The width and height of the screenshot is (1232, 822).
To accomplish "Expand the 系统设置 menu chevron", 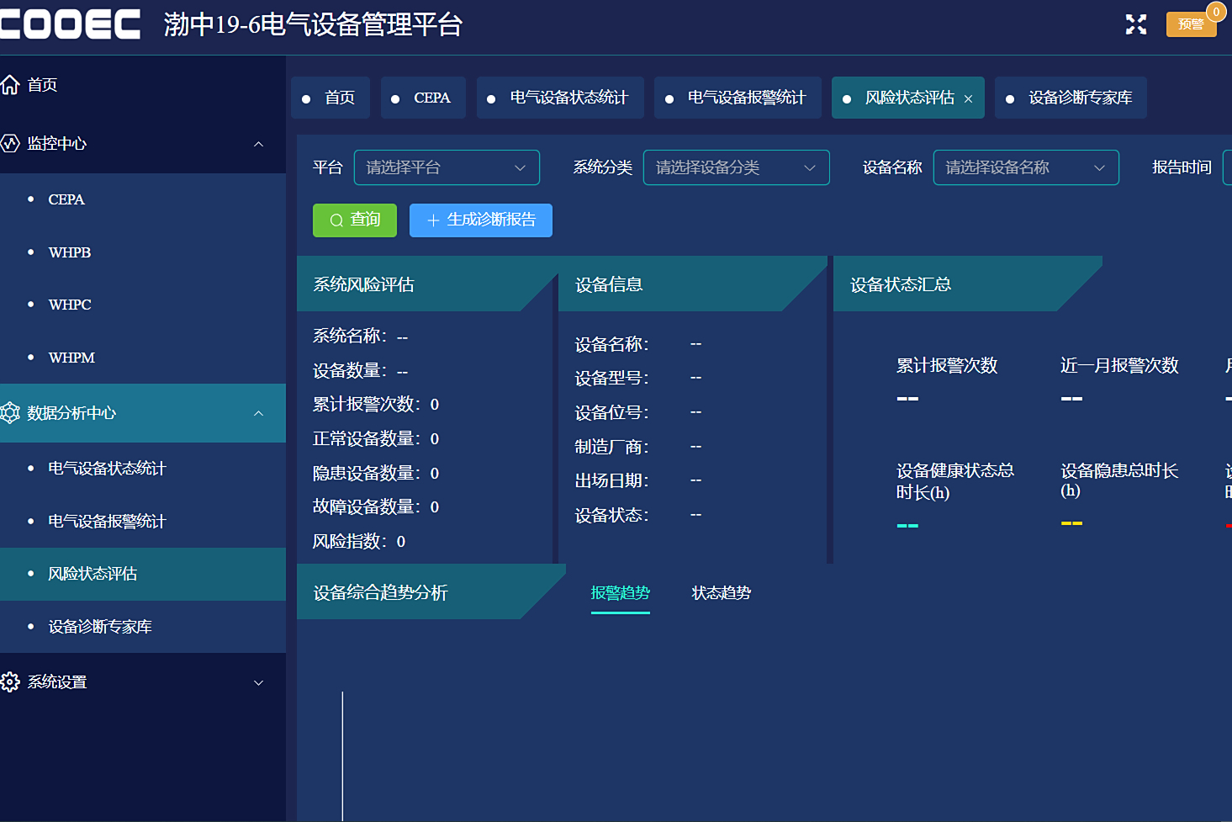I will 257,681.
